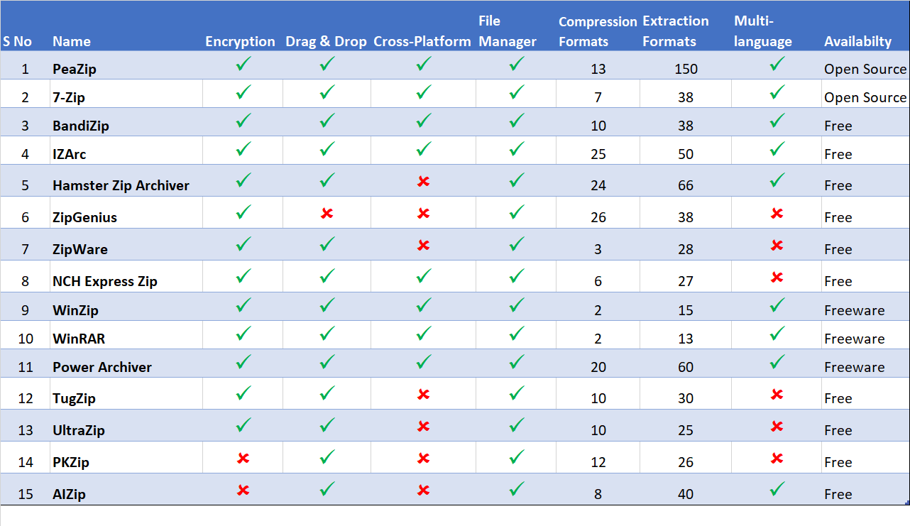Select the Encryption column header

(x=240, y=41)
